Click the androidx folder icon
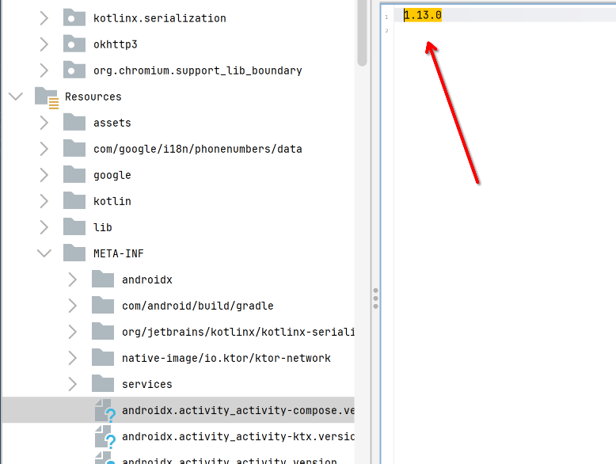This screenshot has width=616, height=464. 103,279
